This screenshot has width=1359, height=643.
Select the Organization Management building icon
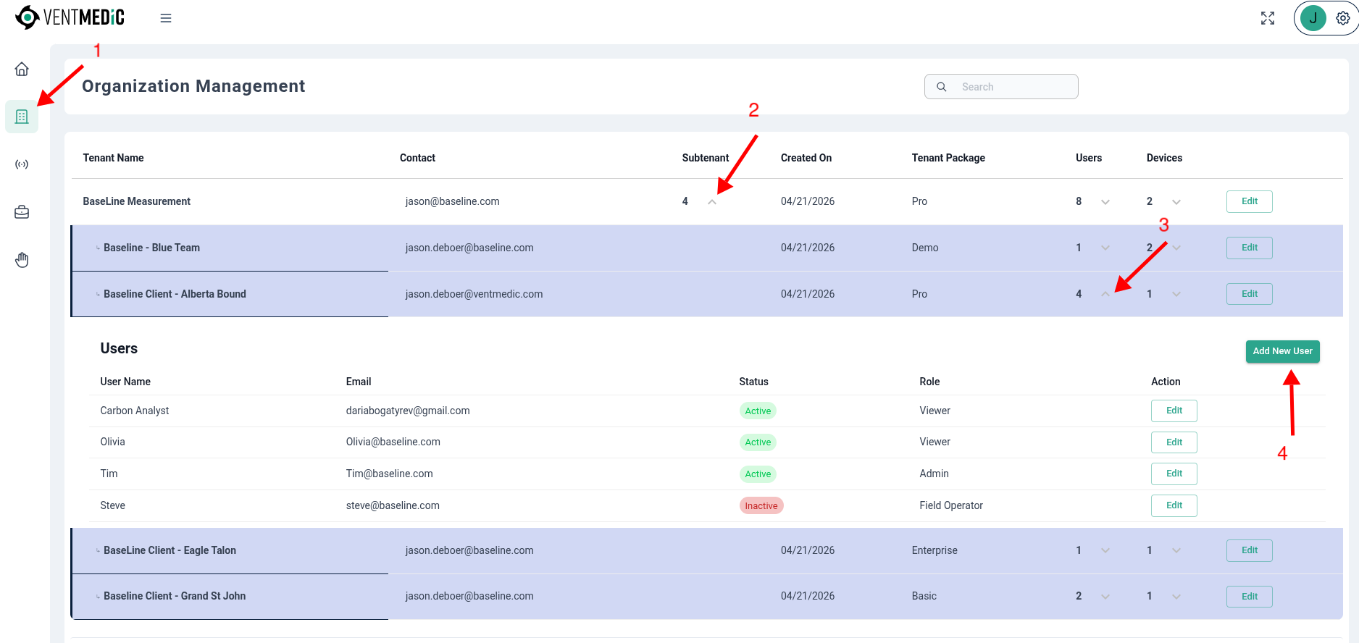[22, 117]
